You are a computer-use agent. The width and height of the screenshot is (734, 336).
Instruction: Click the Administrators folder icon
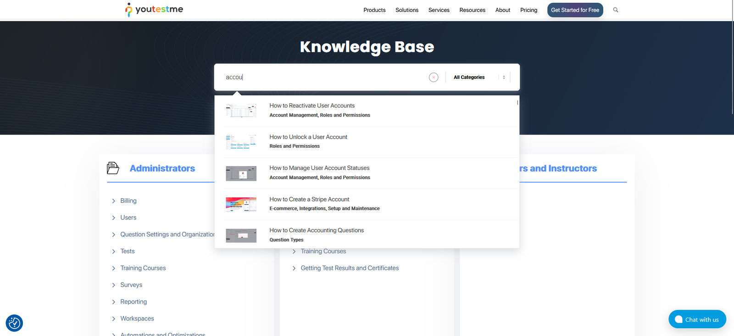click(x=113, y=168)
